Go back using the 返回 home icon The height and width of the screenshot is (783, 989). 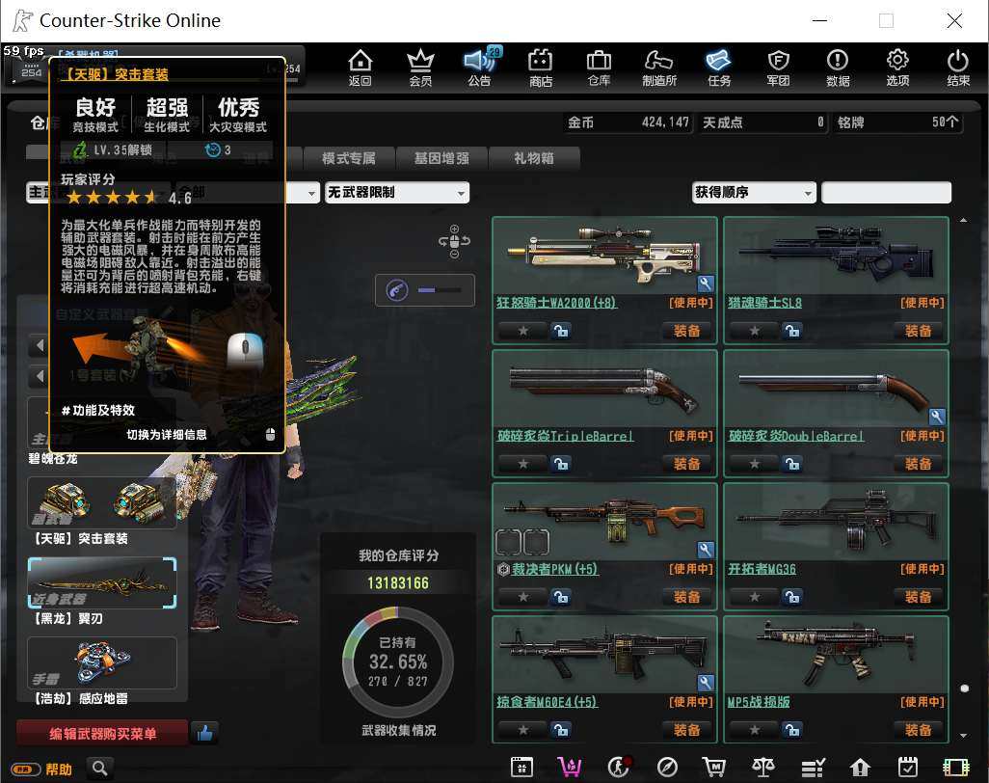pyautogui.click(x=361, y=67)
